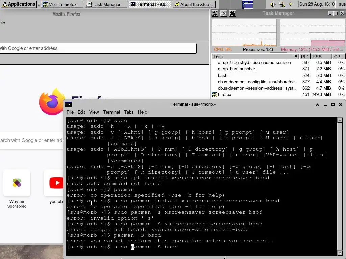346x259 pixels.
Task: Click the volume speaker tray icon
Action: point(273,4)
